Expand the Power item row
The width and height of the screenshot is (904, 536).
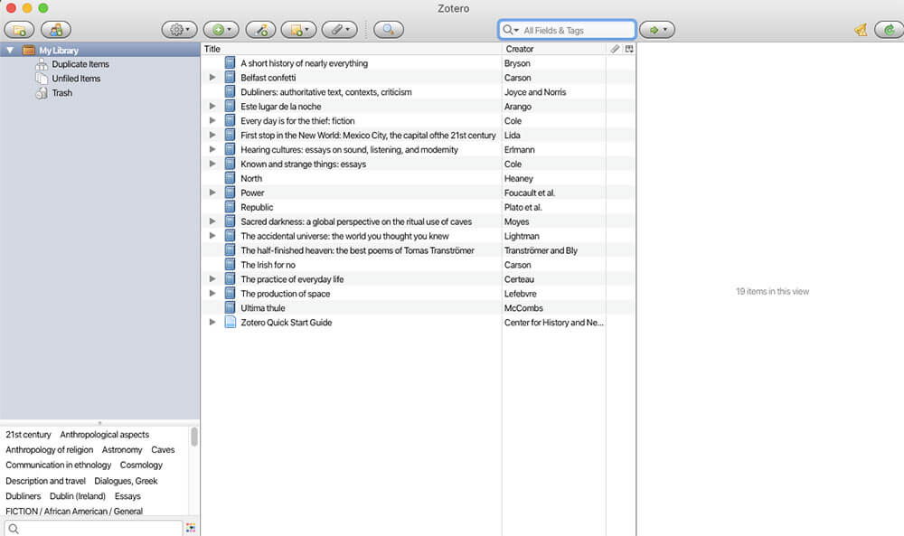click(212, 193)
